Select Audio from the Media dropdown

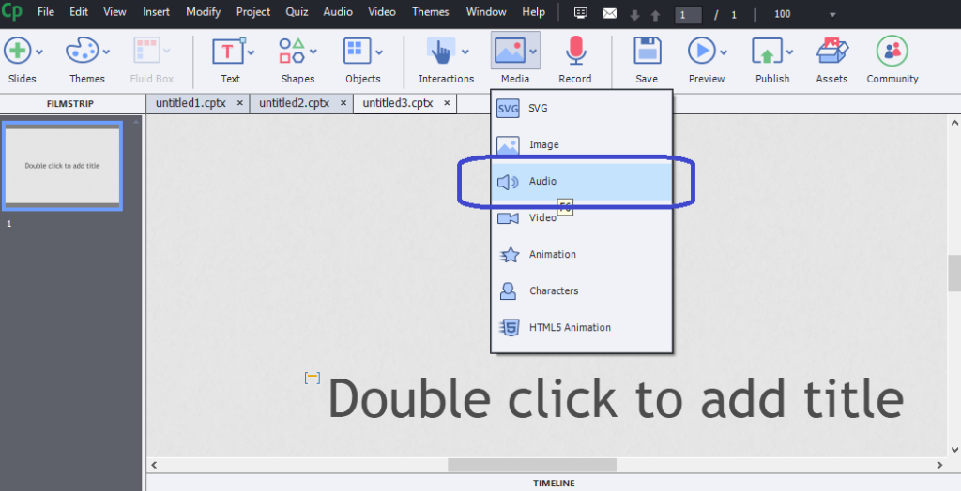[582, 181]
